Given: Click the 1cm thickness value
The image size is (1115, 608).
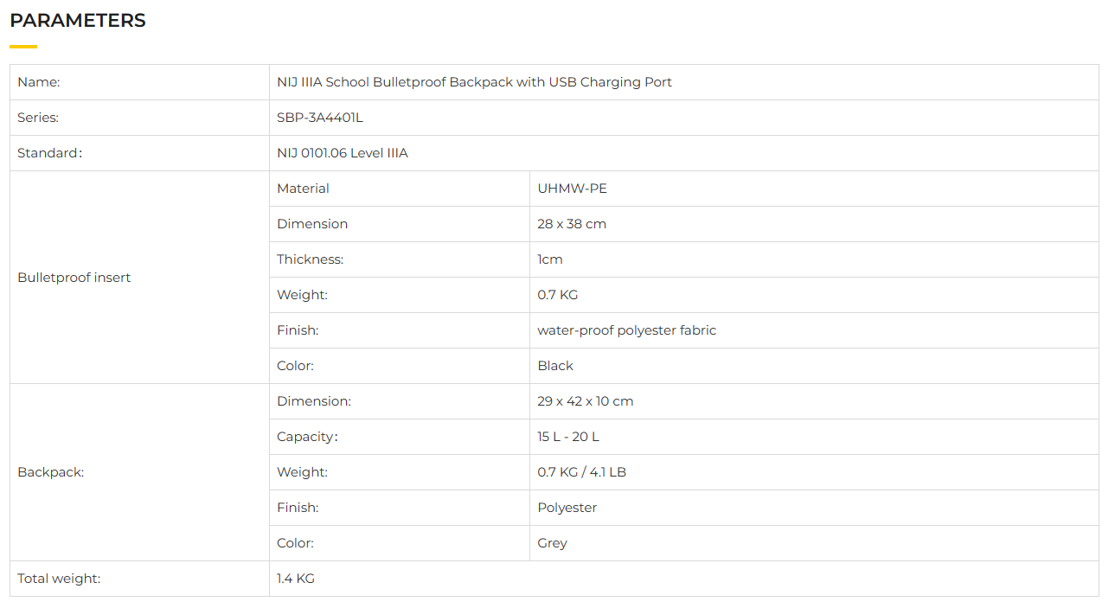Looking at the screenshot, I should [x=550, y=259].
